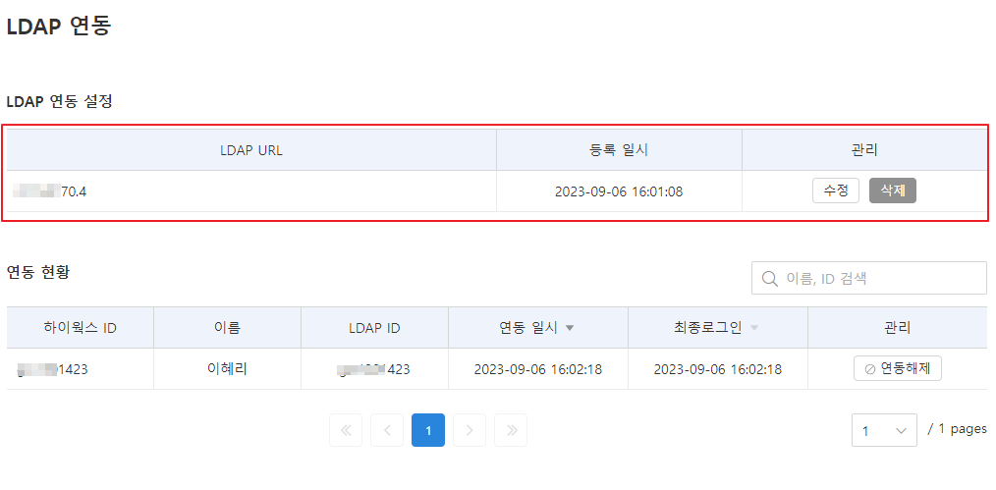This screenshot has width=996, height=490.
Task: Click the LDAP URL column header
Action: click(x=251, y=150)
